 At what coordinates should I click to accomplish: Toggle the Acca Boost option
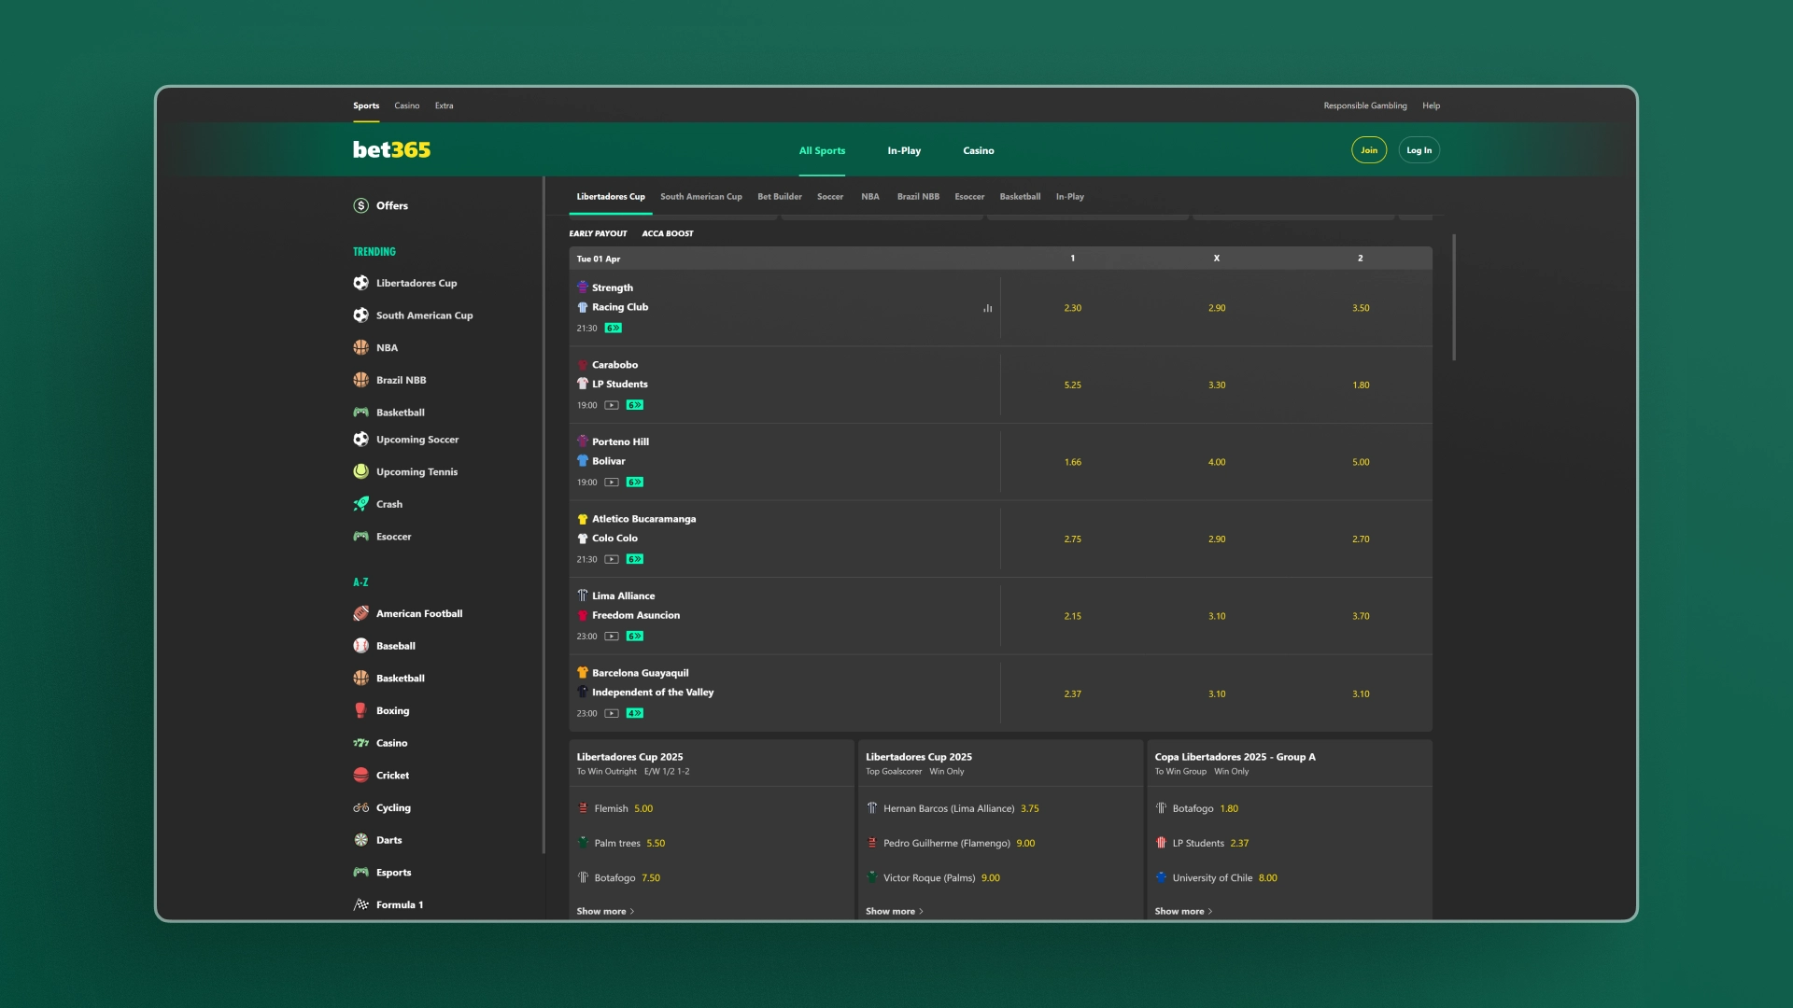pyautogui.click(x=667, y=233)
